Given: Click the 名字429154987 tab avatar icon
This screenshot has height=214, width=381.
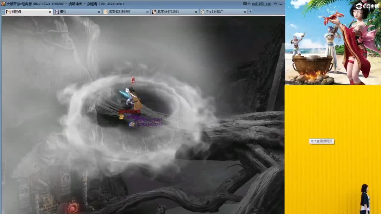Looking at the screenshot, I should (x=106, y=12).
